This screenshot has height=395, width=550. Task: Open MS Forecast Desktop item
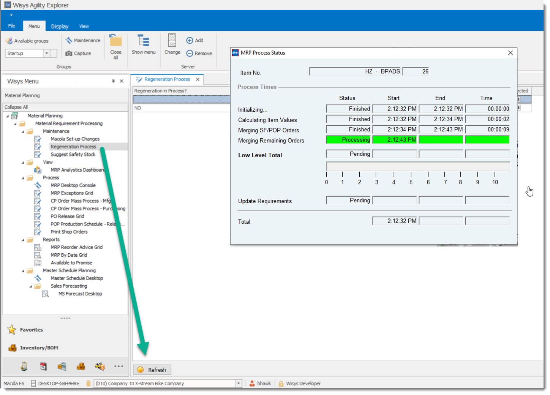80,294
